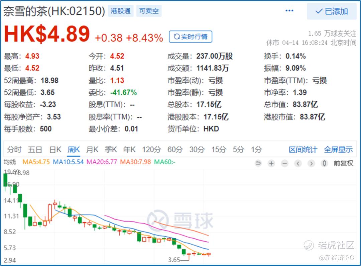The width and height of the screenshot is (361, 266).
Task: Switch to the 季K chart tab
Action: point(111,150)
